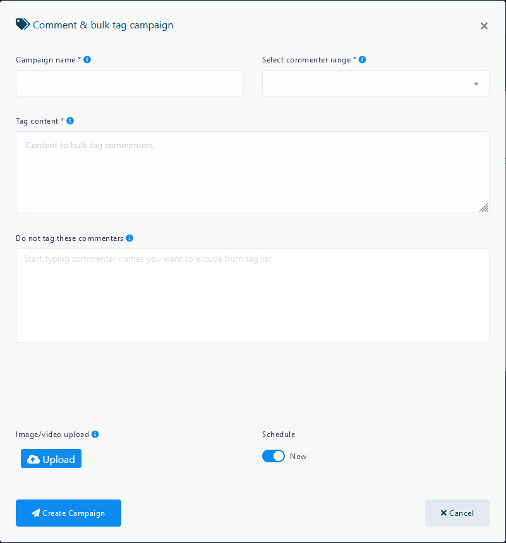
Task: Click the commenter exclusion list field
Action: [x=252, y=296]
